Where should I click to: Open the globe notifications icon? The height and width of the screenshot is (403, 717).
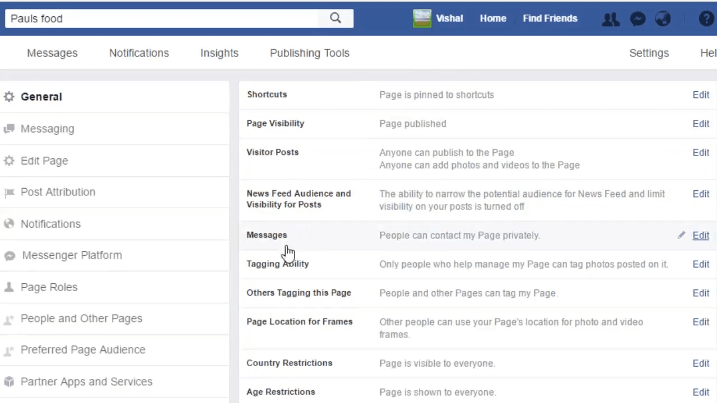click(663, 19)
